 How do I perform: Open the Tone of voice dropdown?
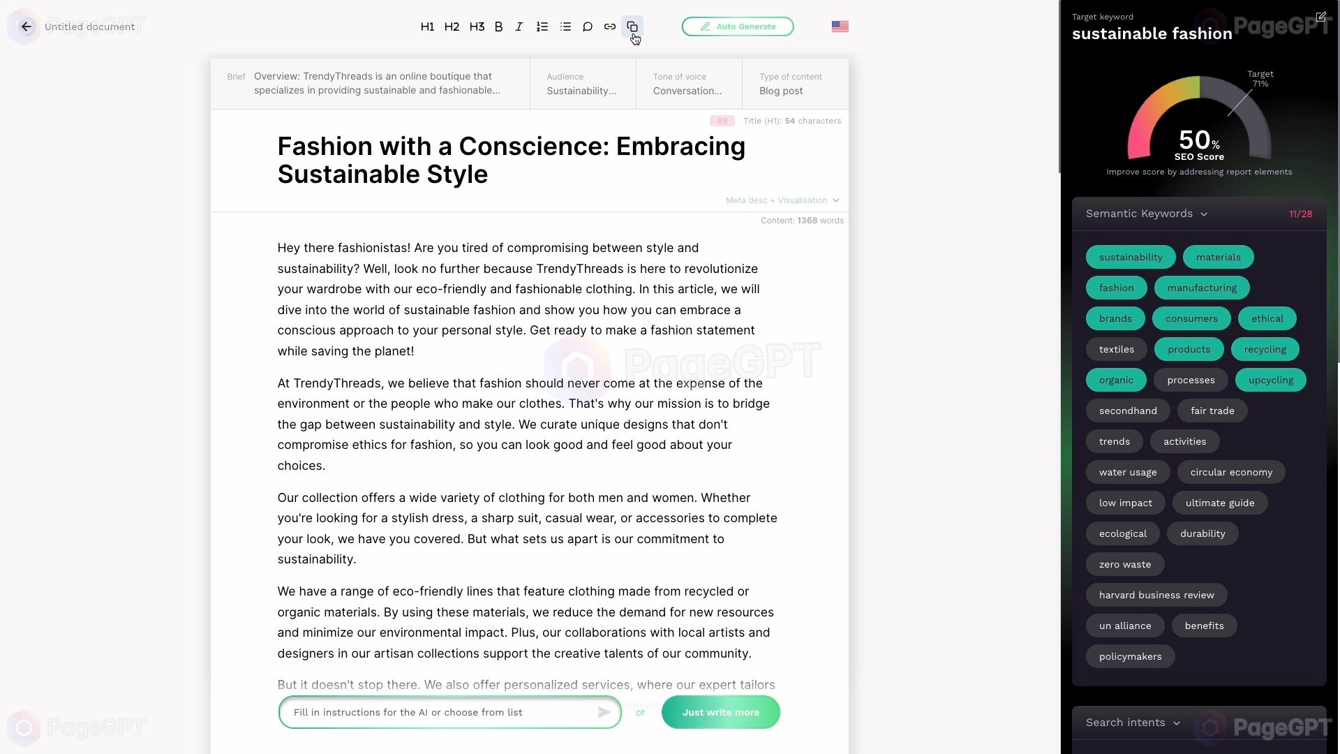pos(690,83)
